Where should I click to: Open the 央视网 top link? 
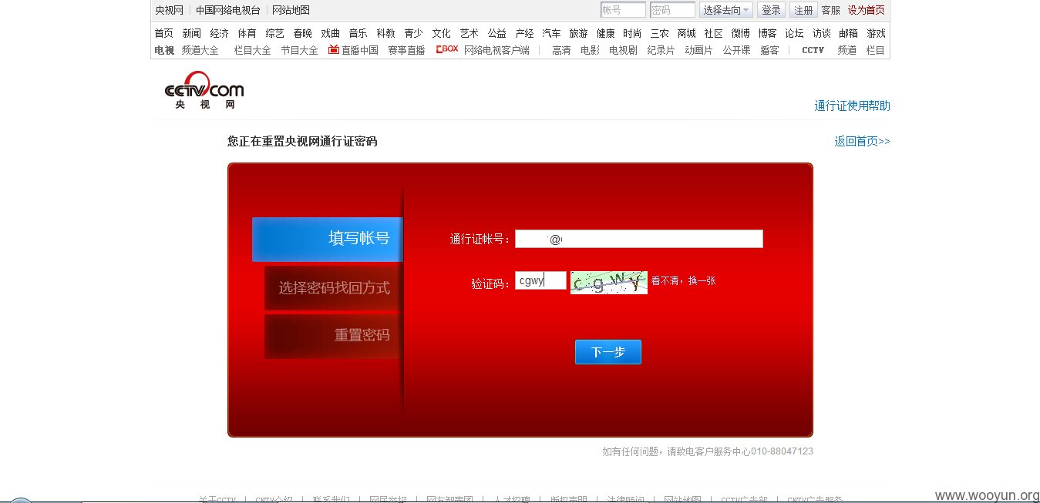coord(169,10)
